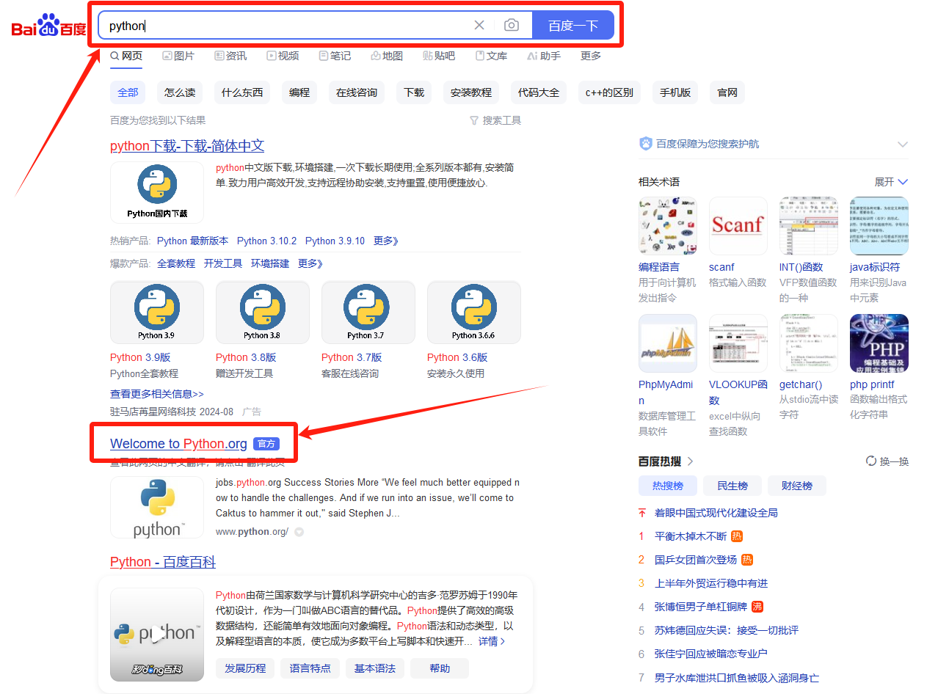Click 查看更多相关信息 link
949x694 pixels.
[157, 394]
